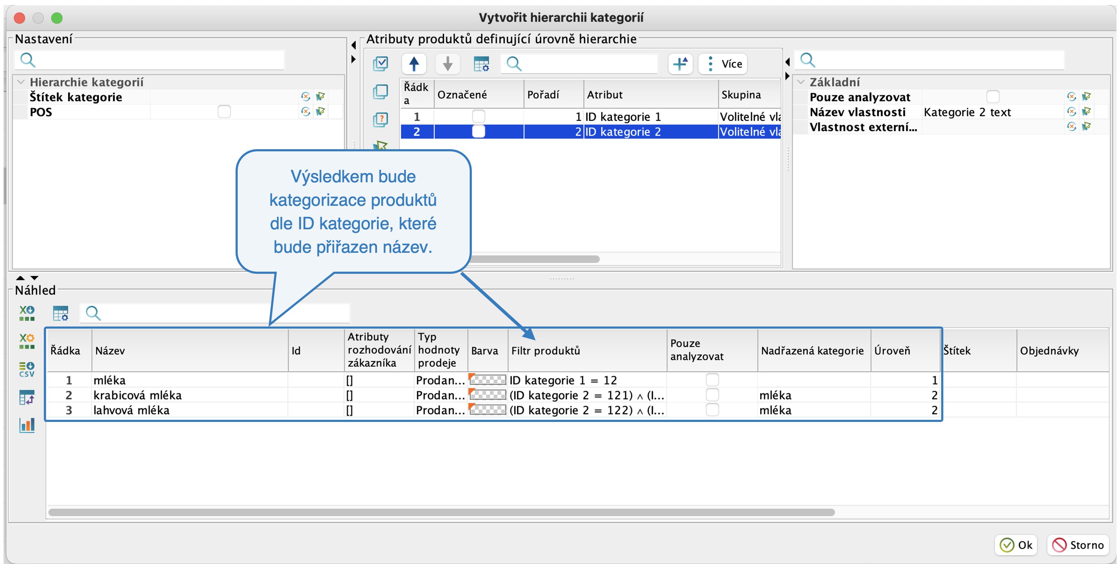This screenshot has width=1119, height=564.
Task: Sort attributes by Pořadí column header
Action: (x=554, y=94)
